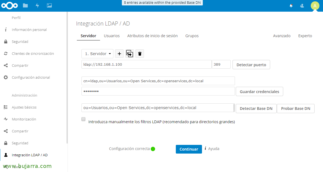Enable manual LDAP filters checkbox
Image resolution: width=323 pixels, height=172 pixels.
coord(83,119)
